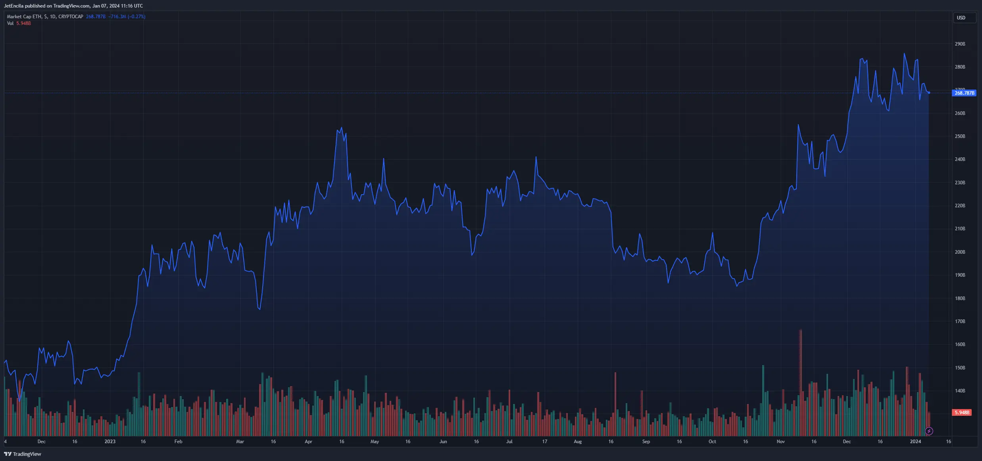982x461 pixels.
Task: Click the 2023 label on time axis
Action: point(110,442)
